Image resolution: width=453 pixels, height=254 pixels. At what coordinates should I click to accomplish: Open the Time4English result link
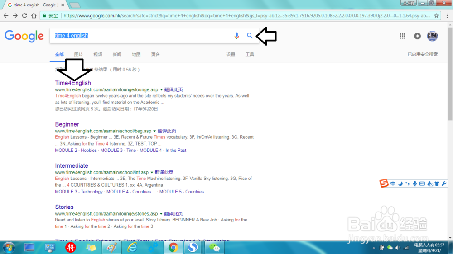tap(73, 83)
